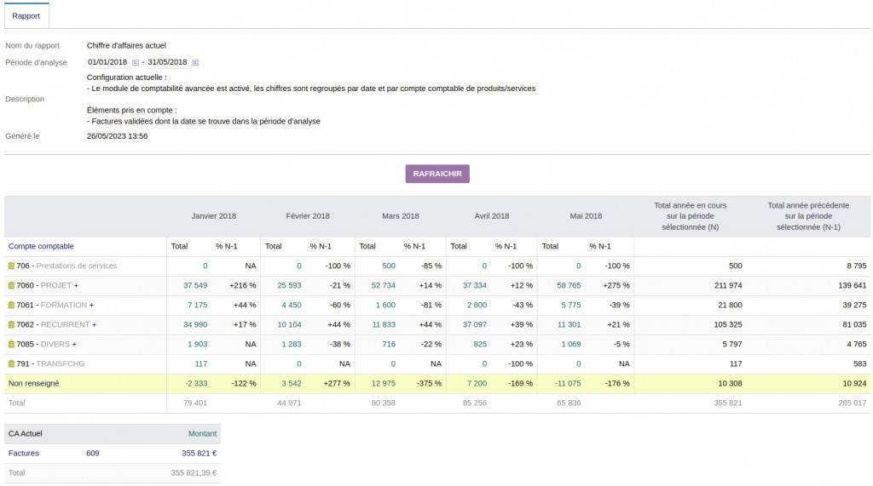Click the account icon beside 7061 FORMATION
873x486 pixels.
12,305
